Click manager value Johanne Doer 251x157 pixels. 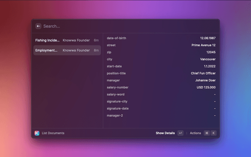[x=205, y=80]
